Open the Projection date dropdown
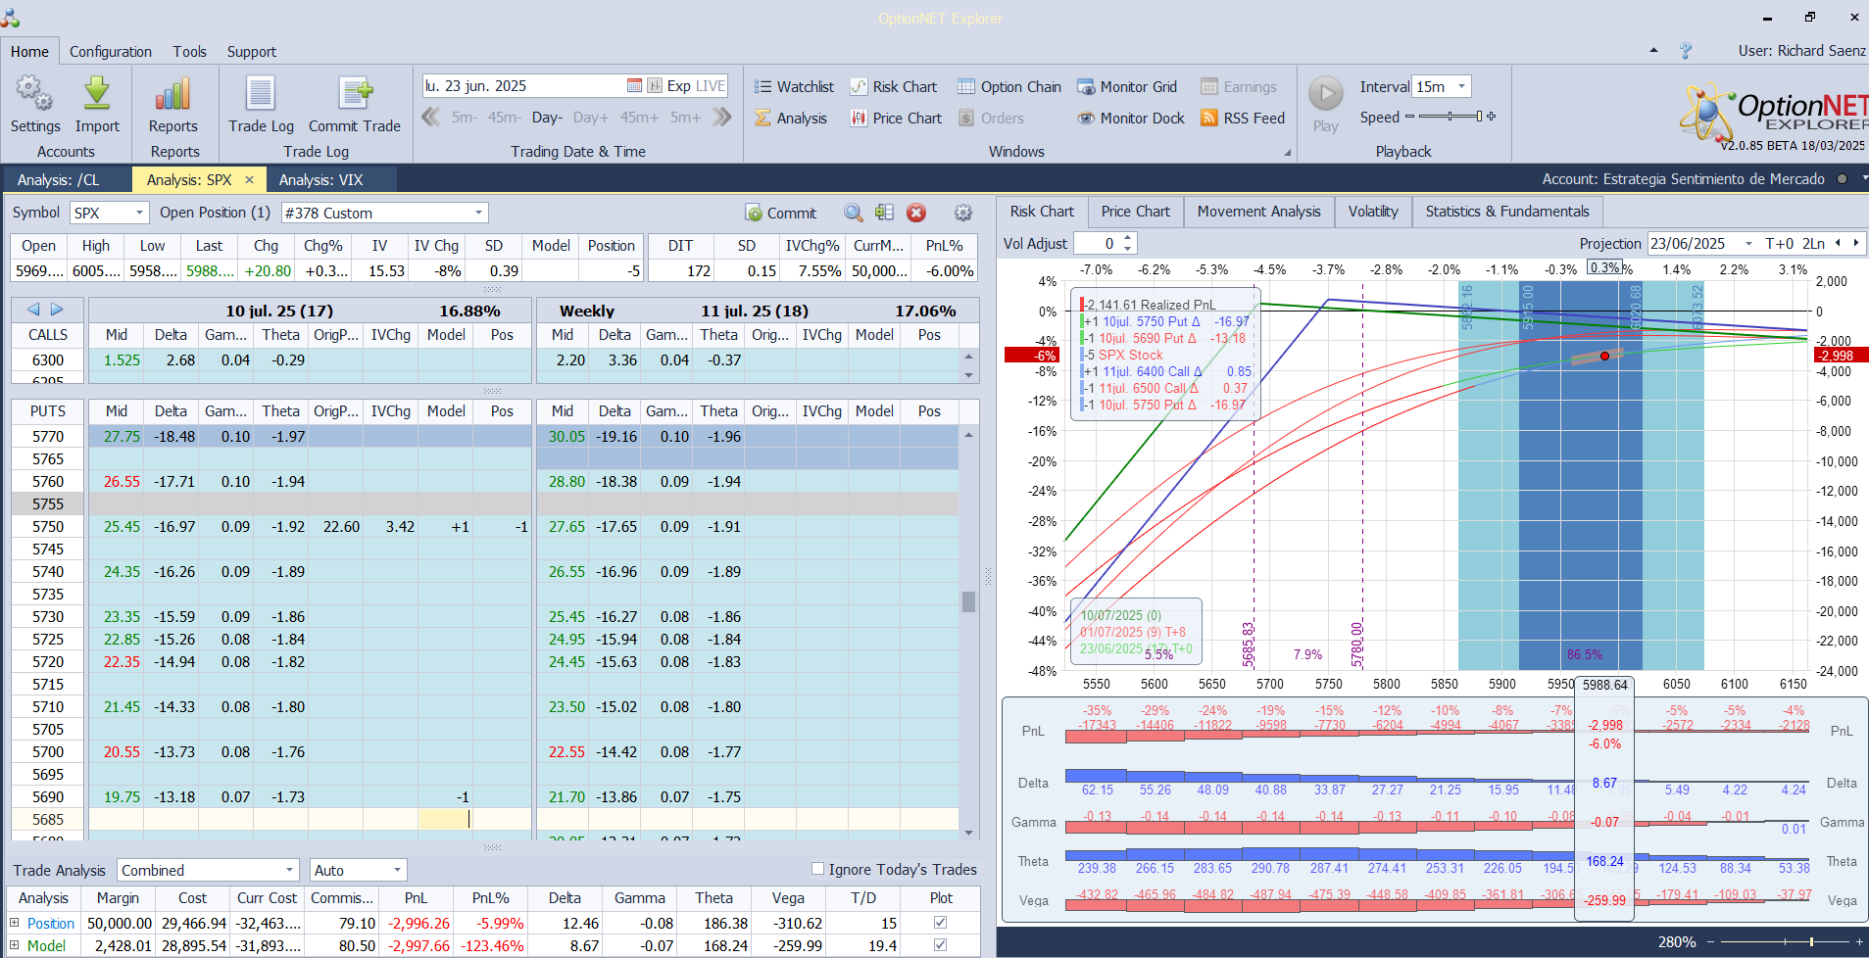 (x=1748, y=243)
